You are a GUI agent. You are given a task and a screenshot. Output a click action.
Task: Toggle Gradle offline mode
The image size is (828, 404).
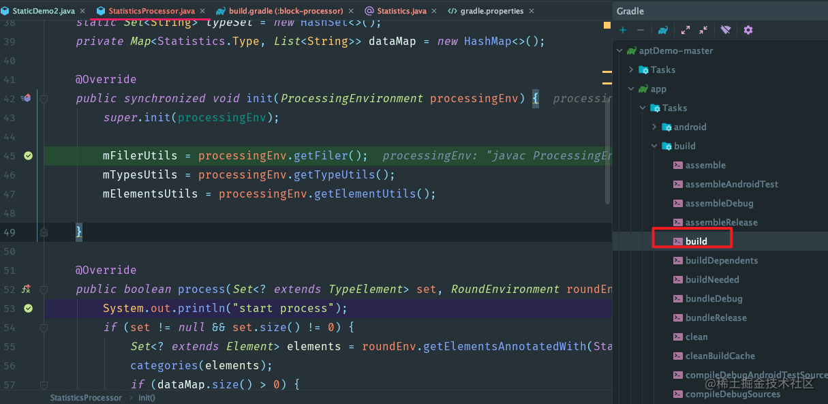coord(726,30)
